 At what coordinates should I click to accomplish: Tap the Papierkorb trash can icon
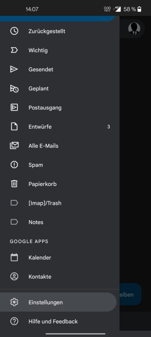coord(14,184)
